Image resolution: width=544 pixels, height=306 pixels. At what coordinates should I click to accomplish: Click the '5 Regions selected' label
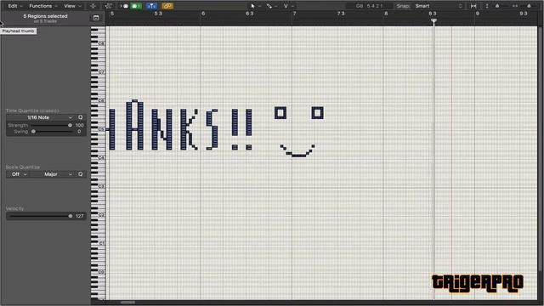point(45,16)
